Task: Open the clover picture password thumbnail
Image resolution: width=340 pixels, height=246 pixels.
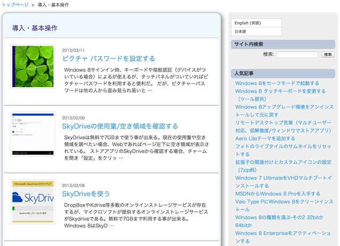Action: coord(32,66)
